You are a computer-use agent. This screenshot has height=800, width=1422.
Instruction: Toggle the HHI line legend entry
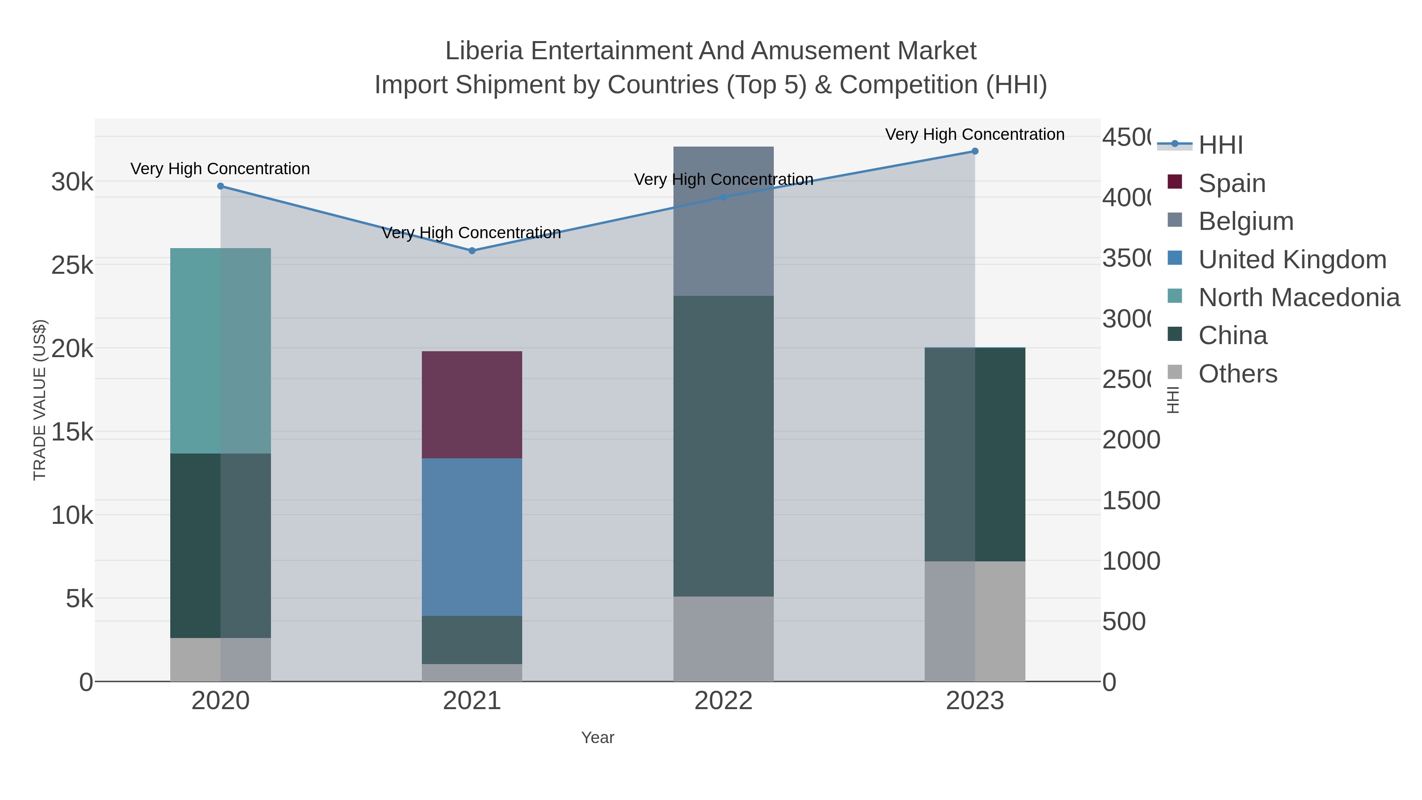point(1201,145)
